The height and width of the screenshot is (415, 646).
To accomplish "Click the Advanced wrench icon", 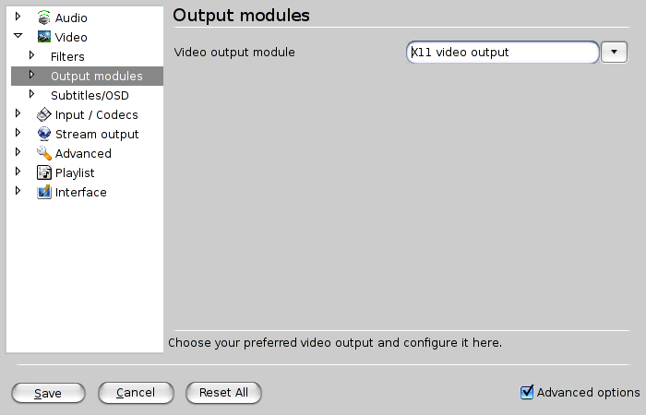I will click(x=43, y=153).
